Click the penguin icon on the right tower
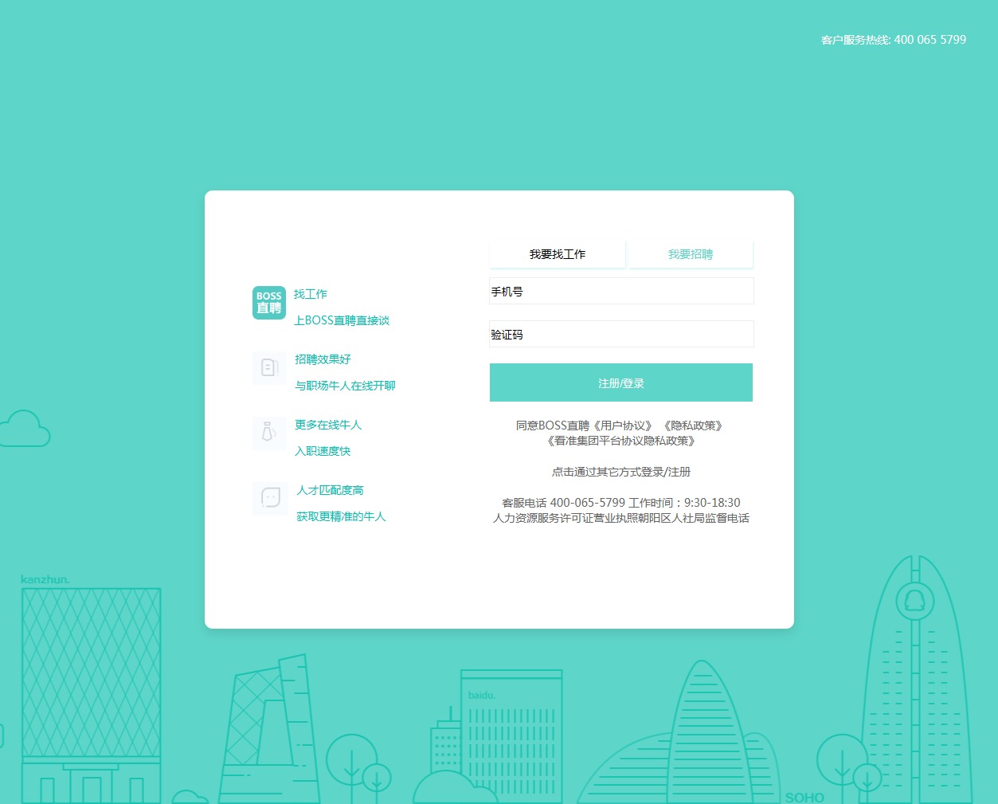The width and height of the screenshot is (998, 804). click(915, 600)
